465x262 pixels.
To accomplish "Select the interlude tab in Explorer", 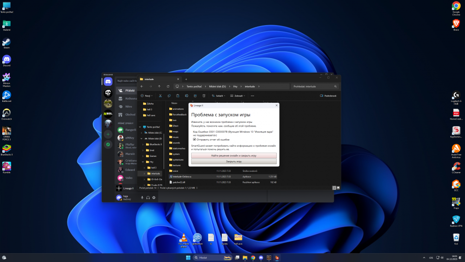I will (159, 79).
